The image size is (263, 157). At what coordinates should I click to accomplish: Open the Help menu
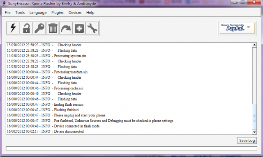click(x=90, y=13)
